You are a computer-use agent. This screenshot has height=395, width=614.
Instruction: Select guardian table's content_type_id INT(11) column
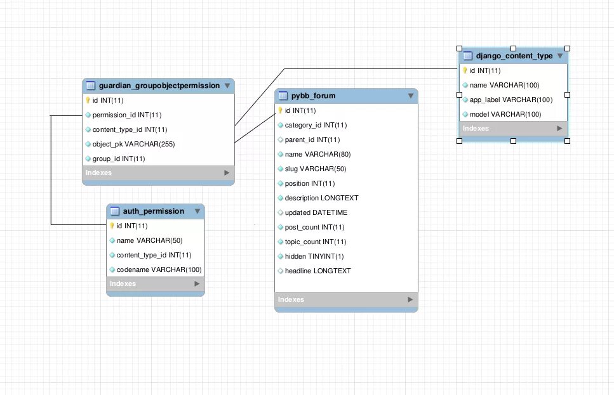[x=130, y=129]
